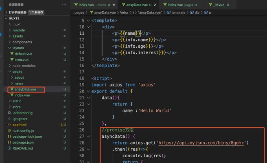Expand the store folder
Image resolution: width=267 pixels, height=163 pixels.
(x=10, y=107)
